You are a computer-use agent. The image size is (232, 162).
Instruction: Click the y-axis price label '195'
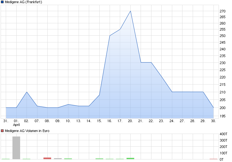pos(222,116)
